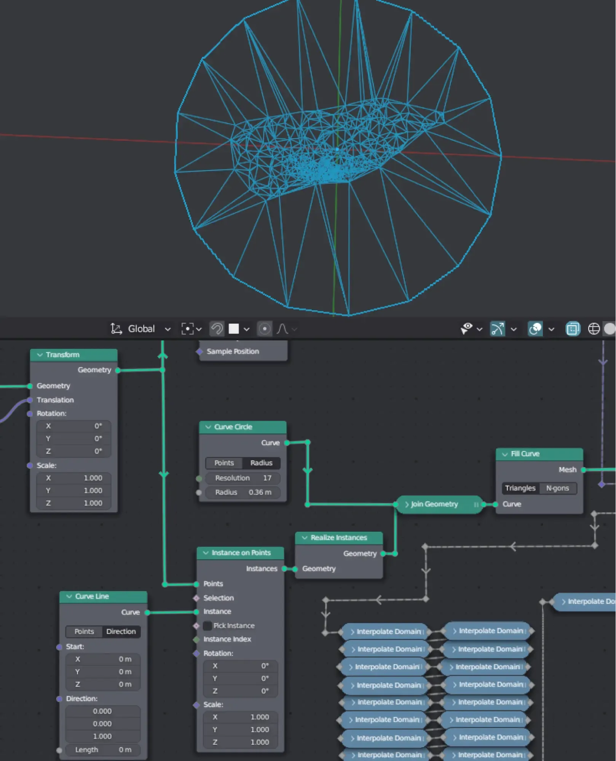Expand the Join Geometry node
616x761 pixels.
click(407, 504)
